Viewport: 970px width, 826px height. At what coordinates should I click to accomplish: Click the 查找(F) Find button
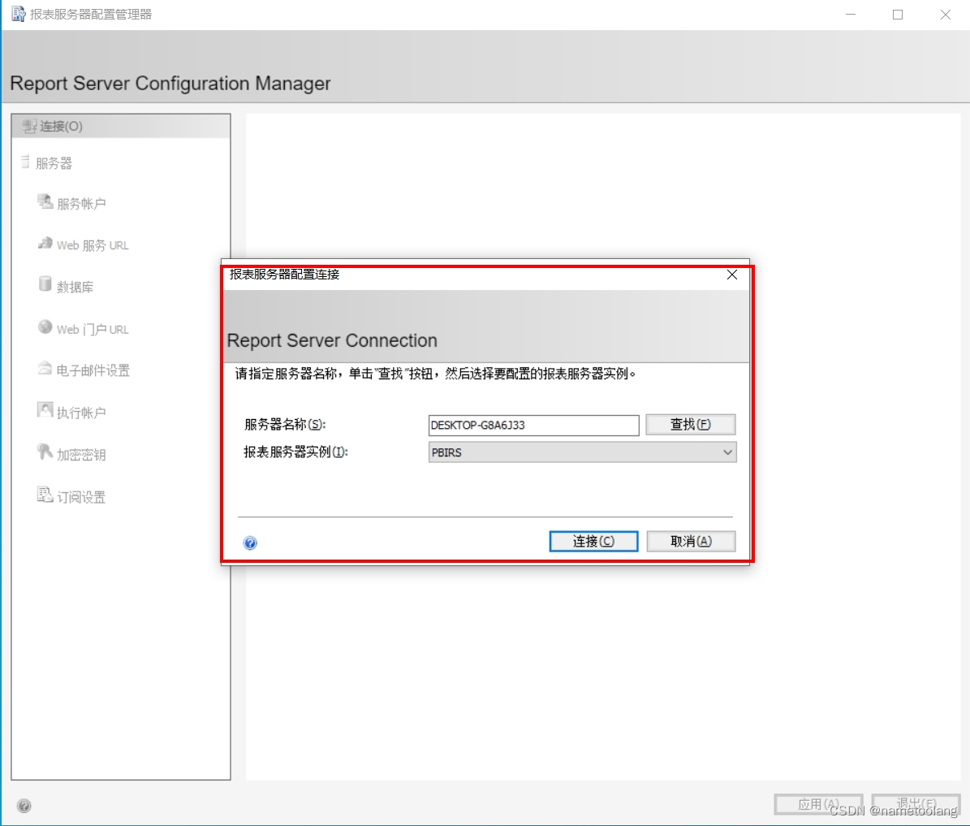(x=690, y=424)
